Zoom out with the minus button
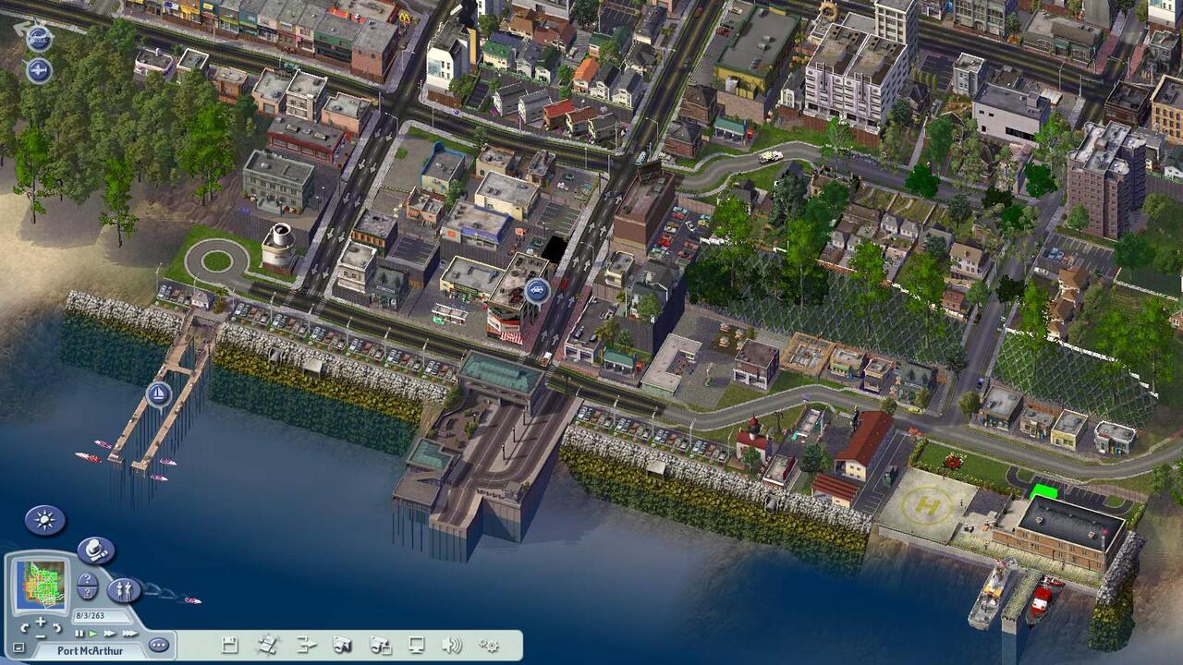This screenshot has height=665, width=1183. click(x=40, y=636)
